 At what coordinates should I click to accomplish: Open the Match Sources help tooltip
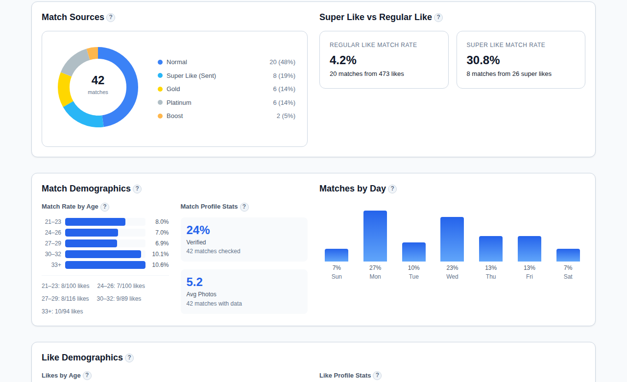coord(111,17)
